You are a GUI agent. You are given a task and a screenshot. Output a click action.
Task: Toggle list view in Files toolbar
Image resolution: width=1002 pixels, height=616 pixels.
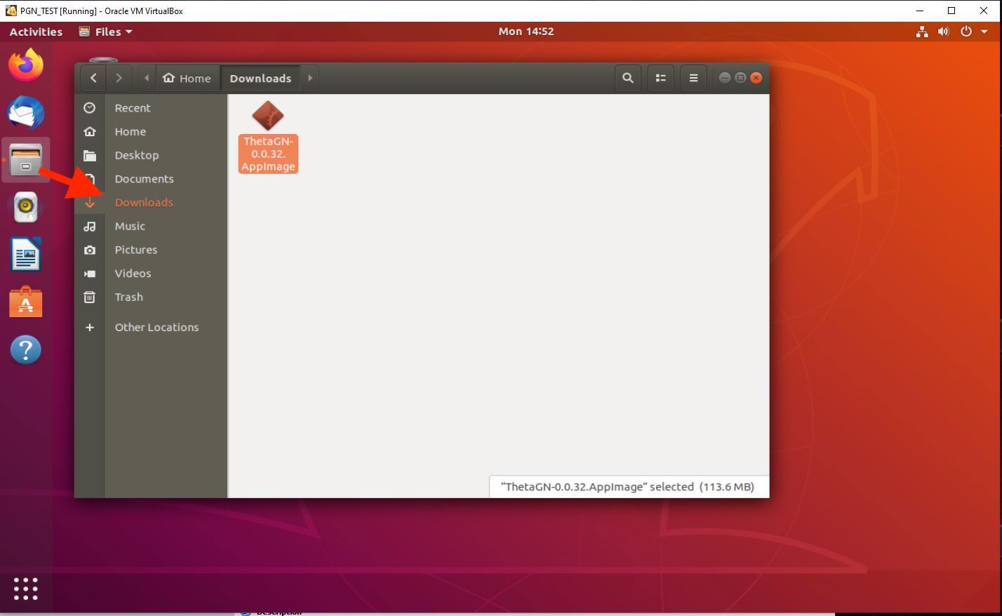coord(660,78)
